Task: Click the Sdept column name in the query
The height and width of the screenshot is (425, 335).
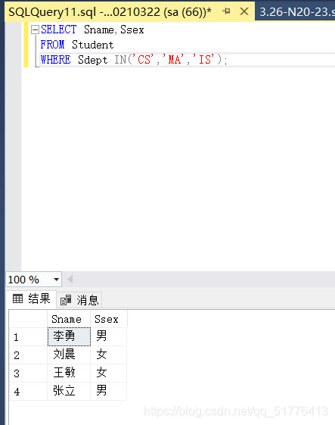Action: coord(92,60)
